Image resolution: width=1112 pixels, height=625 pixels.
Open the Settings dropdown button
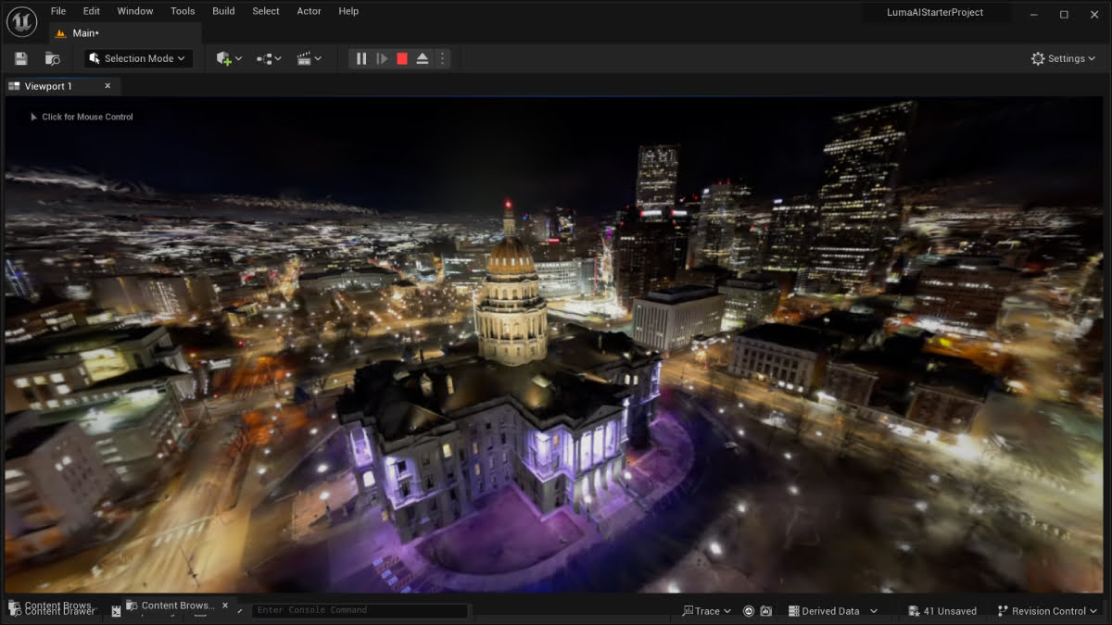click(x=1063, y=58)
